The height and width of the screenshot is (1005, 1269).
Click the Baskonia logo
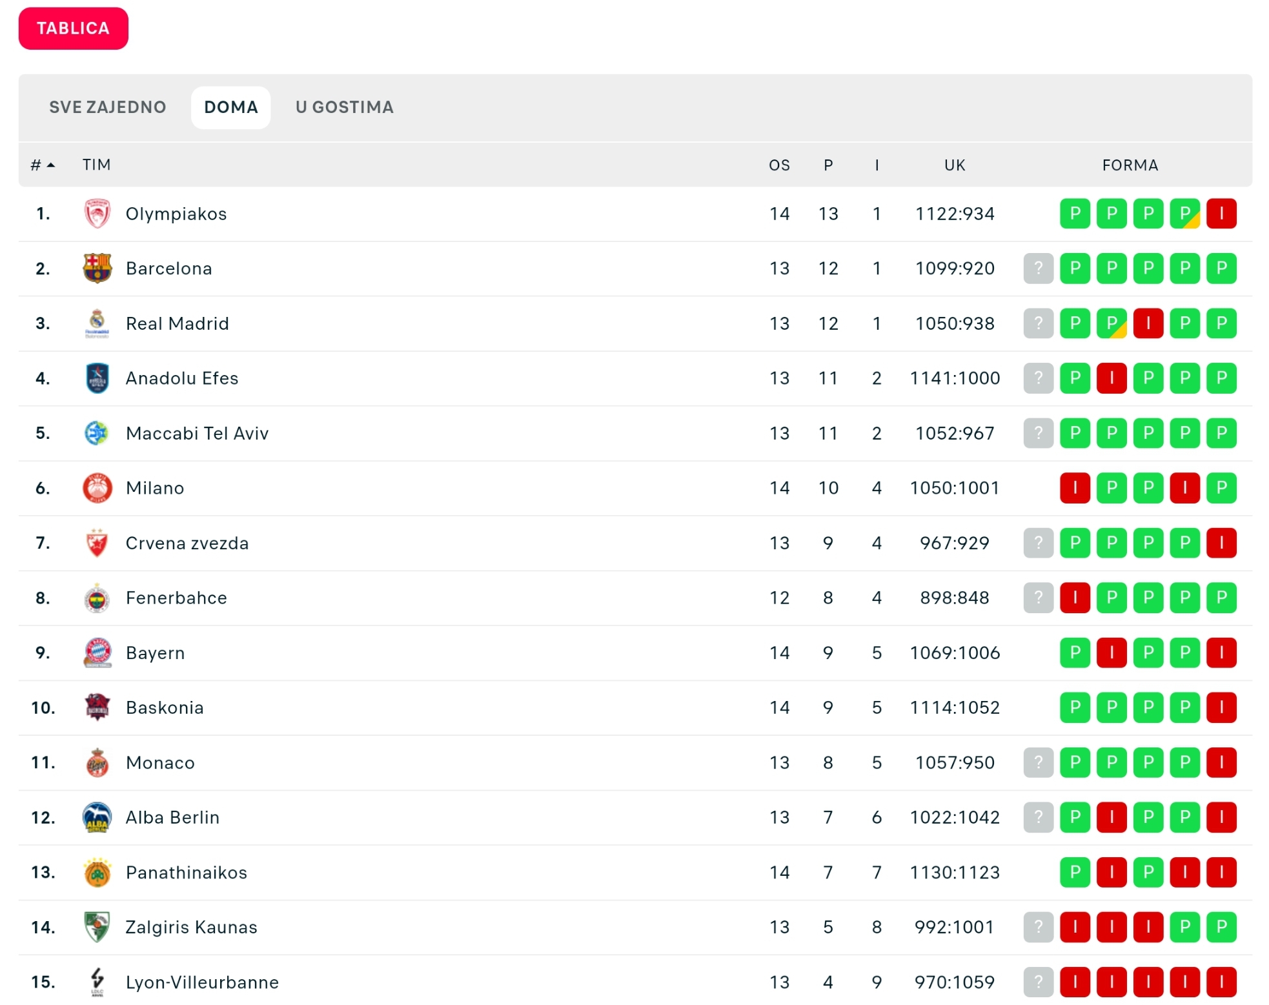tap(97, 708)
